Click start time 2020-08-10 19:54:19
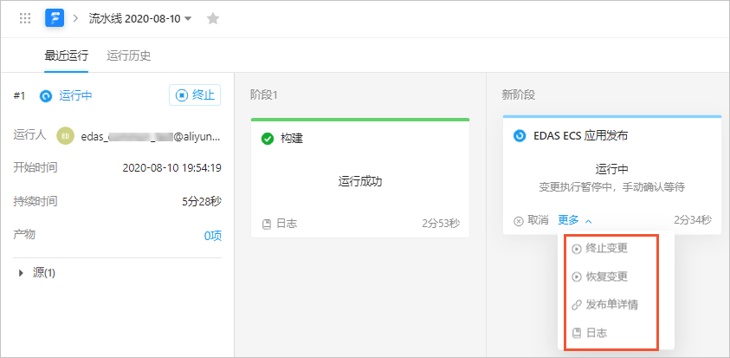 (x=171, y=168)
